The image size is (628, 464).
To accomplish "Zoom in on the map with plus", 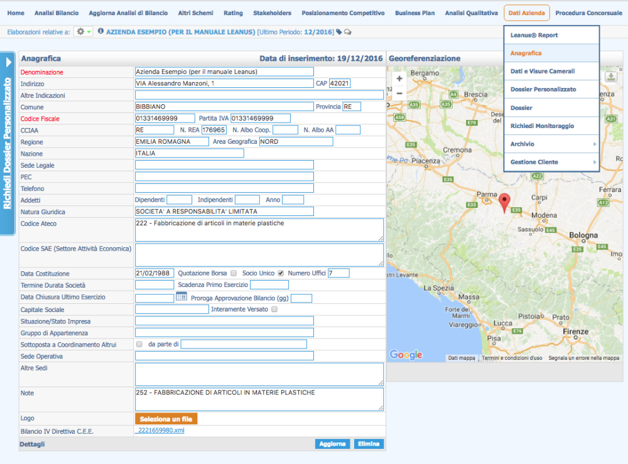I will pyautogui.click(x=399, y=79).
